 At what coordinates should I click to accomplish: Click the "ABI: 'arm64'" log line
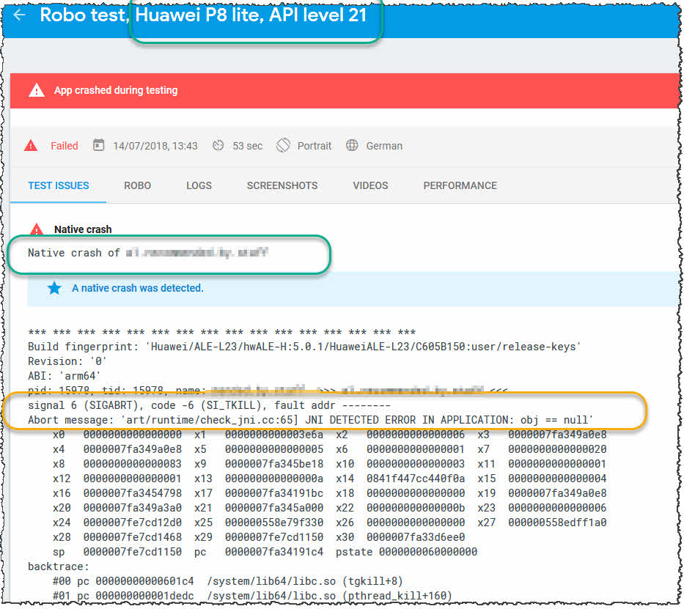[64, 376]
